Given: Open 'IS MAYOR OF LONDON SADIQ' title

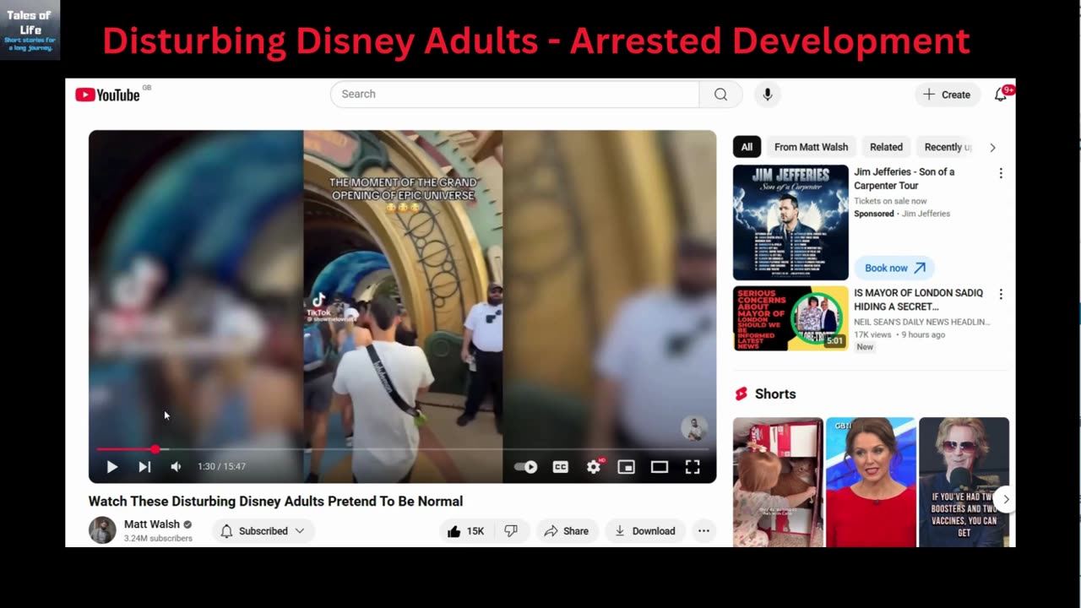Looking at the screenshot, I should pos(918,300).
